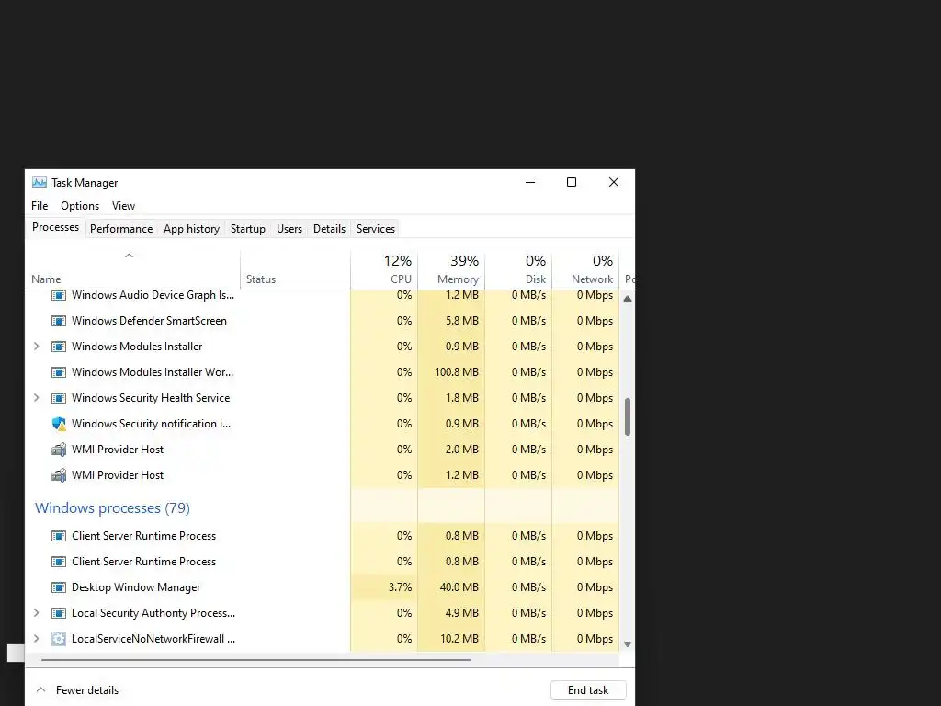
Task: Expand the Windows Modules Installer group
Action: (x=36, y=347)
